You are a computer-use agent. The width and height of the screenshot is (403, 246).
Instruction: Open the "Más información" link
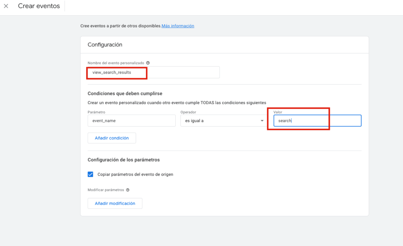tap(178, 26)
